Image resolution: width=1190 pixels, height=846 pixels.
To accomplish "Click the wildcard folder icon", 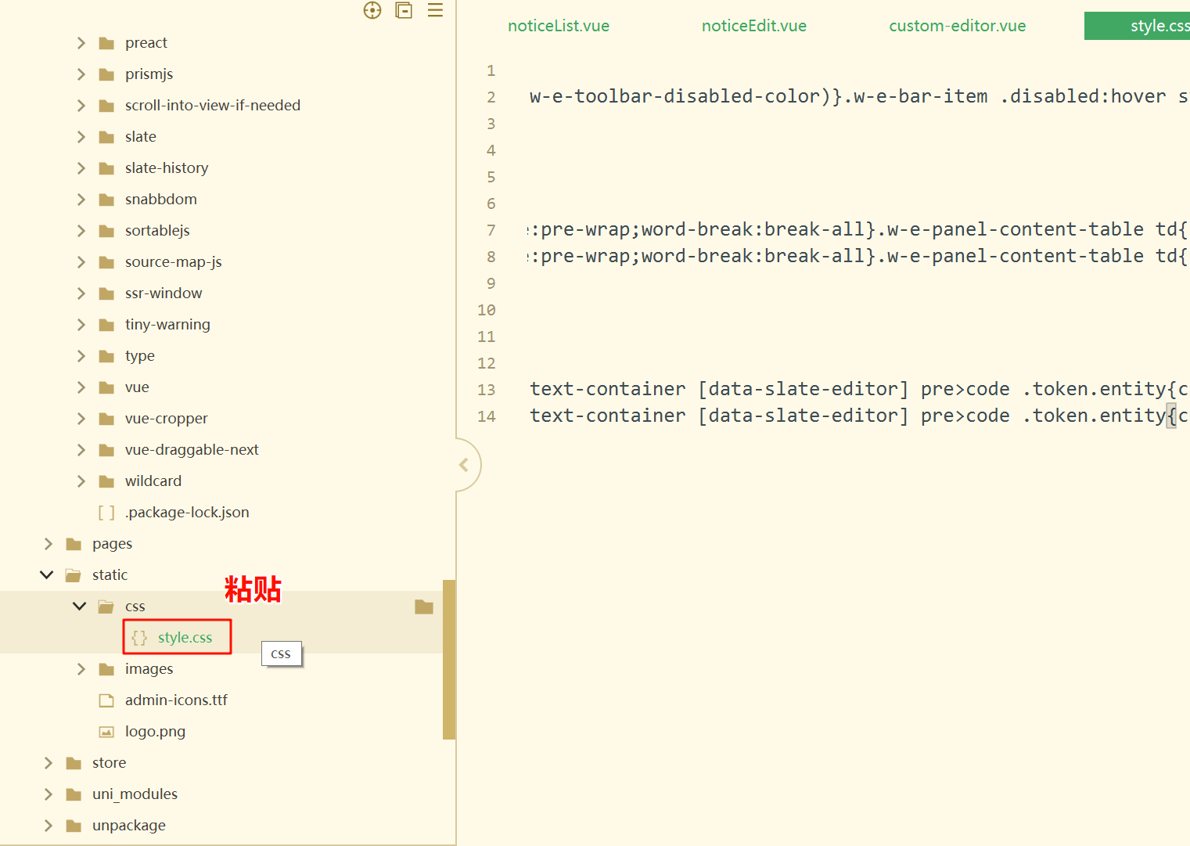I will [x=106, y=481].
